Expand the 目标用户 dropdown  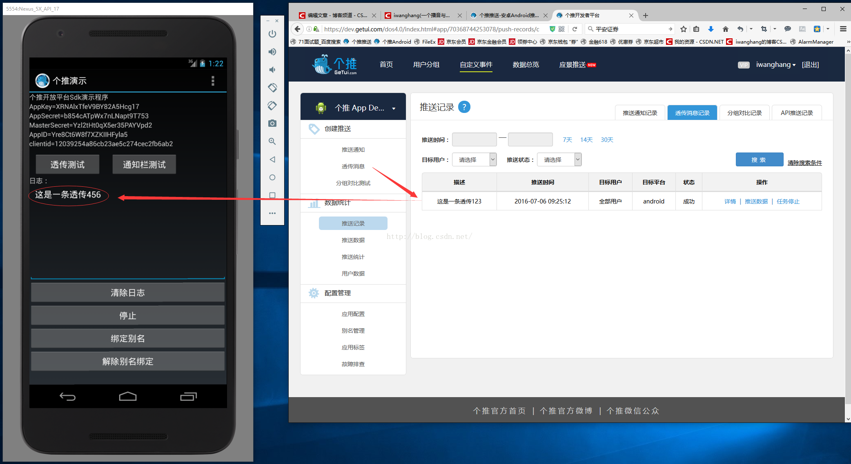474,160
